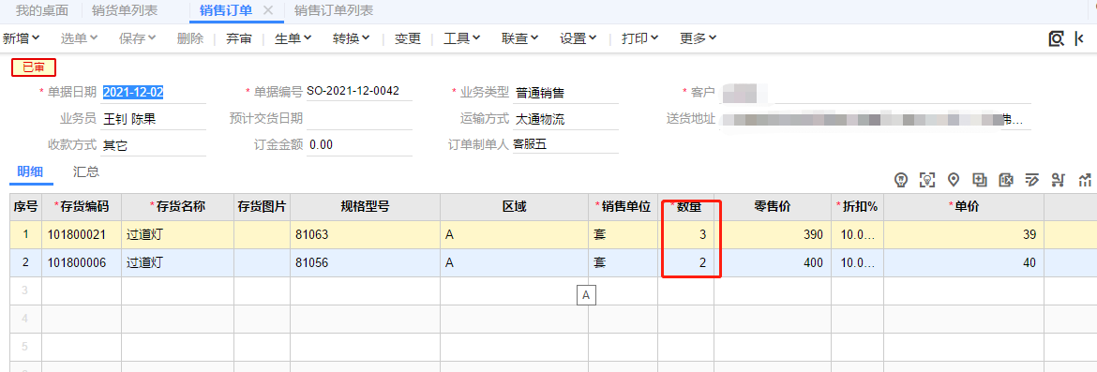Switch to 销货单列表 tab
This screenshot has width=1097, height=372.
coord(125,10)
